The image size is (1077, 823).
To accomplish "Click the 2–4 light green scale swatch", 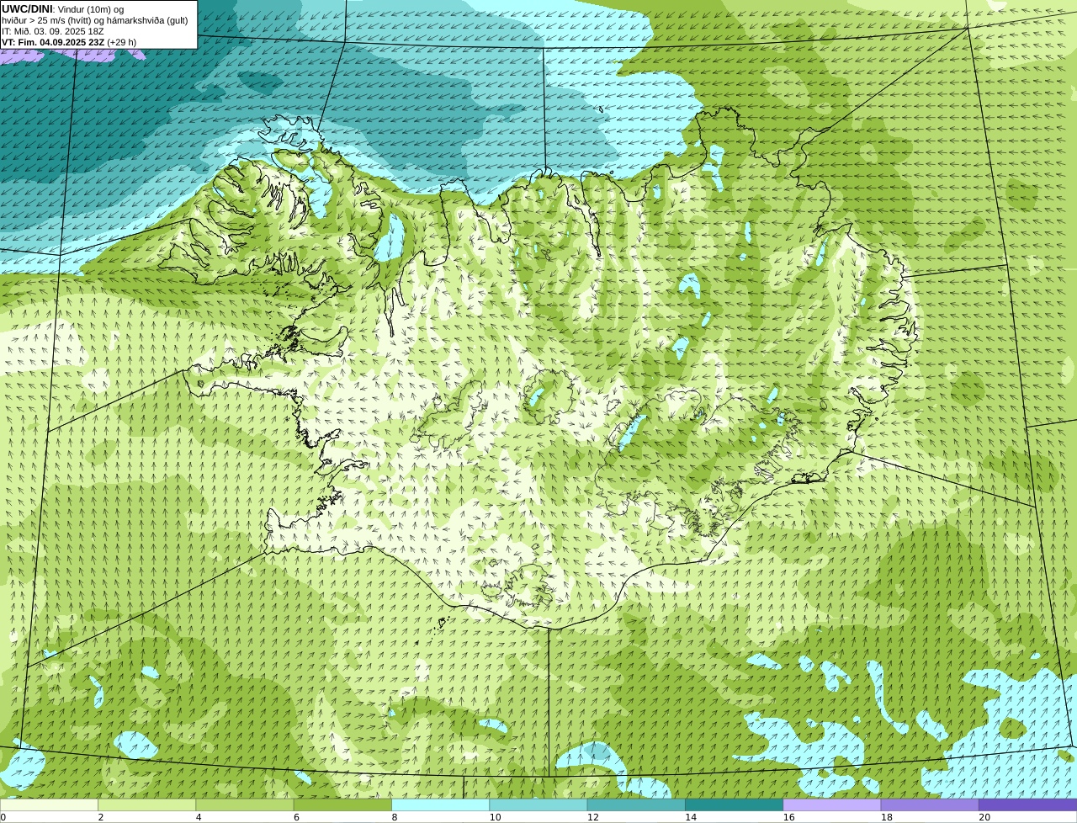I will (x=146, y=804).
